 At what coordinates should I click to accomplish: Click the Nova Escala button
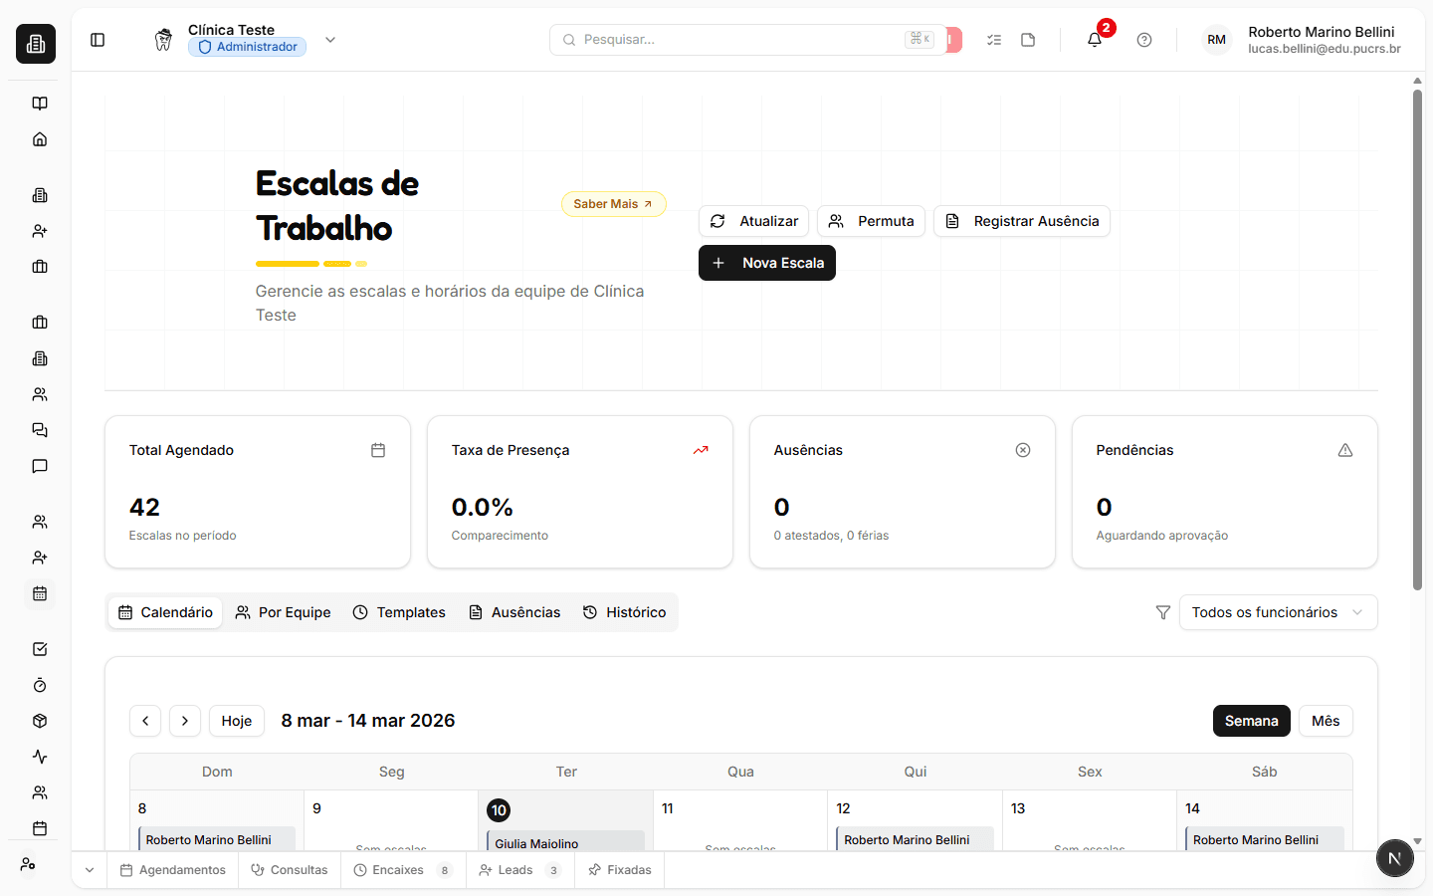[766, 262]
